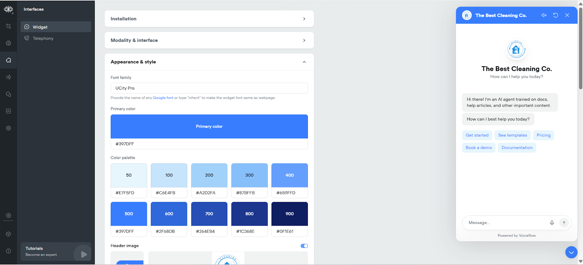Click the circular target icon in the left sidebar

pos(8,215)
